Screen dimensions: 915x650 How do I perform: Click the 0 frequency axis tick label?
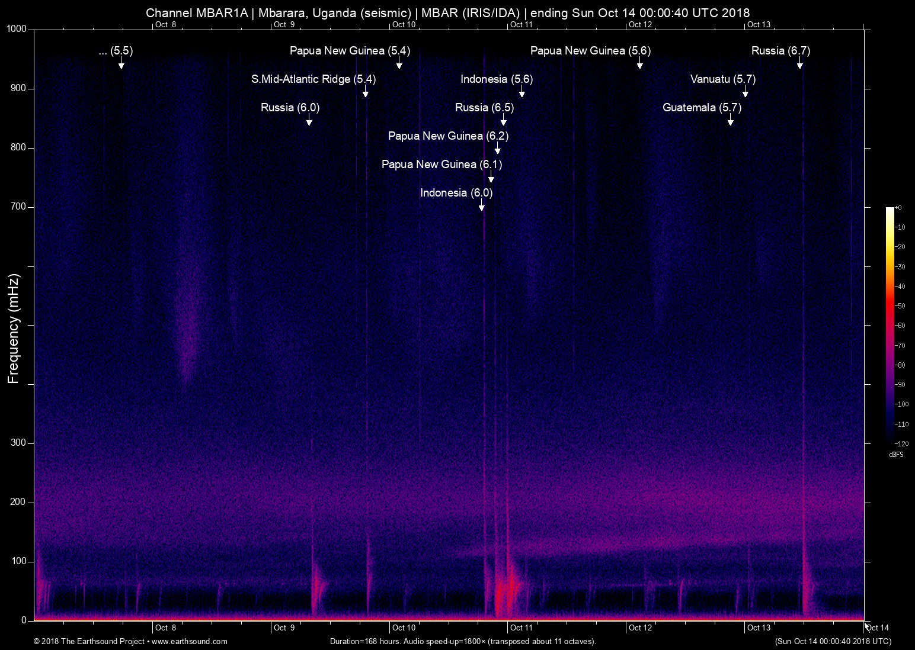24,620
